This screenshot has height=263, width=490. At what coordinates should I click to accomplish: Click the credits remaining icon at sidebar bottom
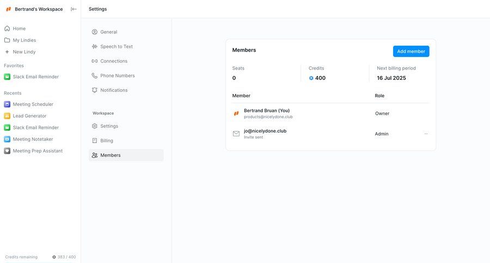(x=54, y=257)
